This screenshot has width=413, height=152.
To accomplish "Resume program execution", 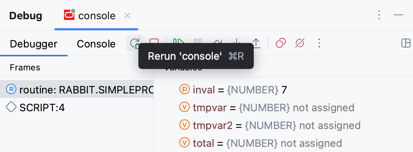I will (179, 43).
